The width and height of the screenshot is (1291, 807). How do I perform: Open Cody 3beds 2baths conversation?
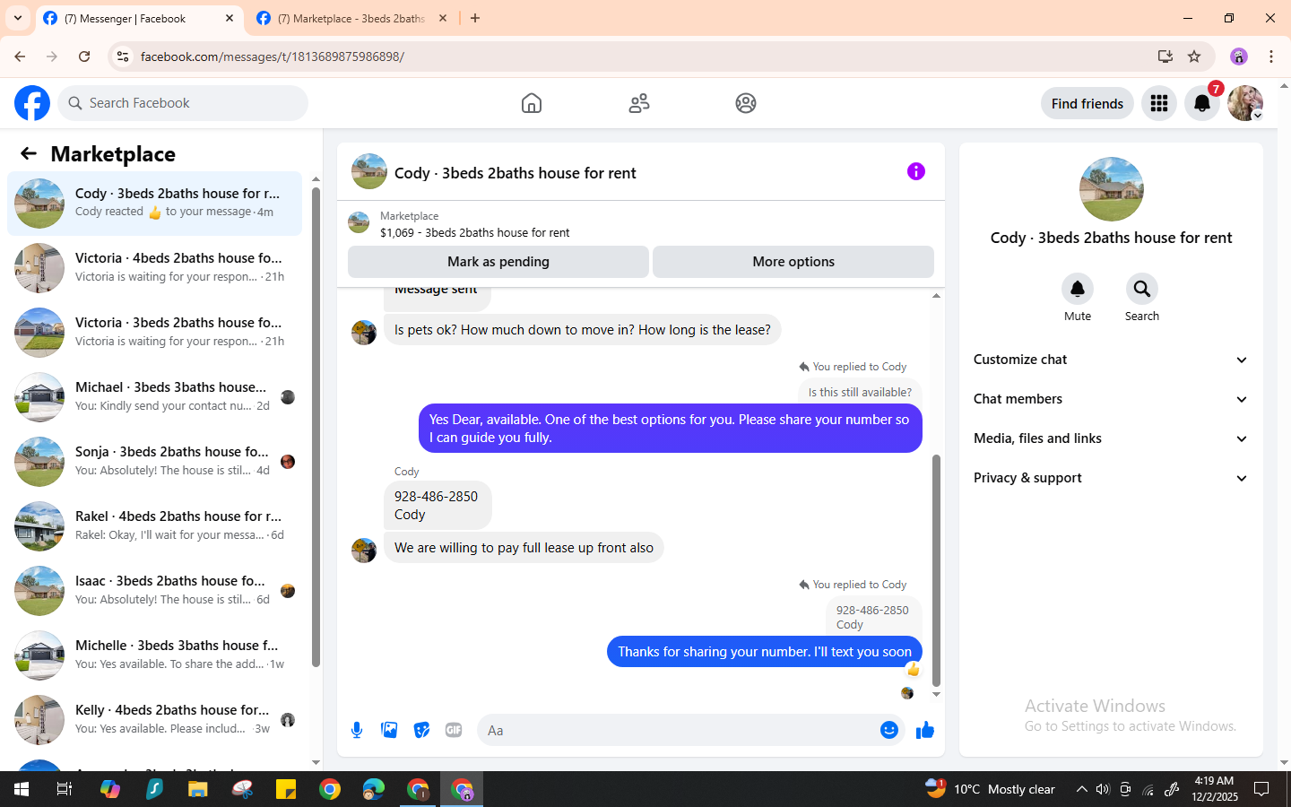tap(154, 204)
